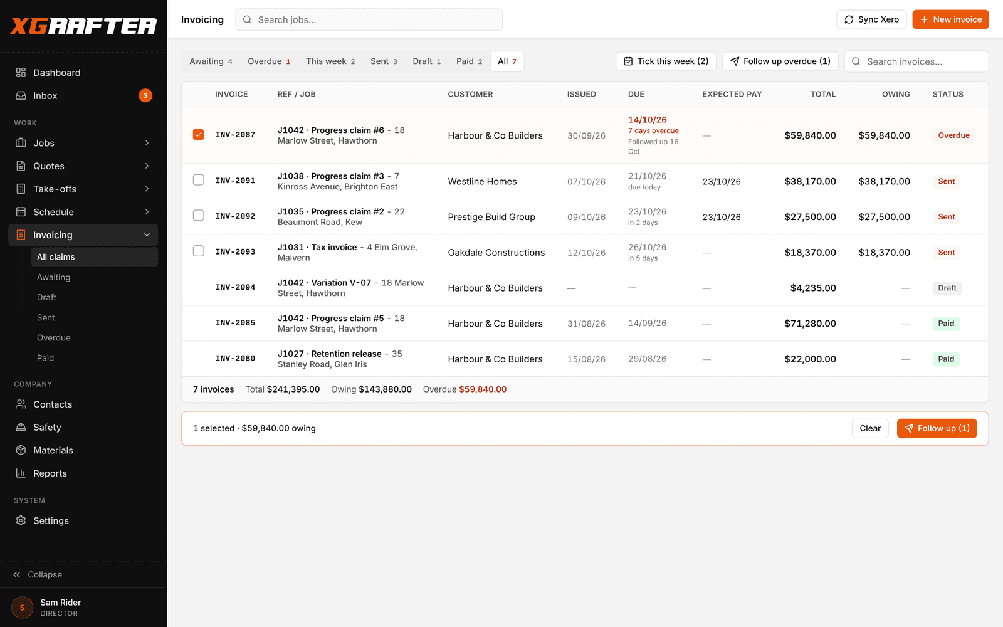Switch to the Paid 2 tab
Screen dimensions: 1003x627
469,61
